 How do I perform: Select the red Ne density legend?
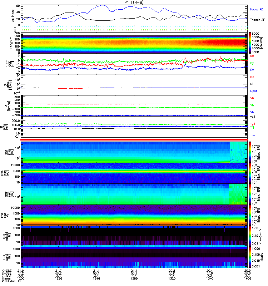point(252,77)
